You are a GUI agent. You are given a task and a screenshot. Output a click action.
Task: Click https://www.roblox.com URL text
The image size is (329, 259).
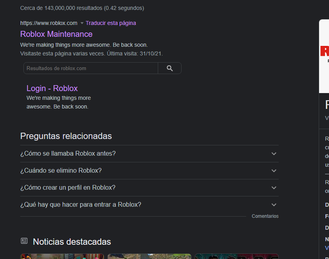point(49,23)
